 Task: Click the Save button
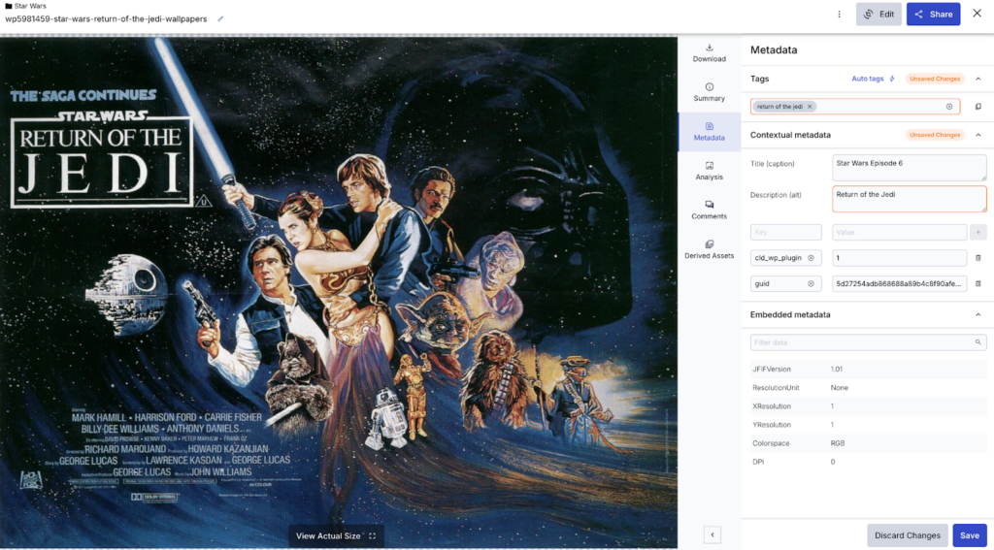(x=969, y=535)
